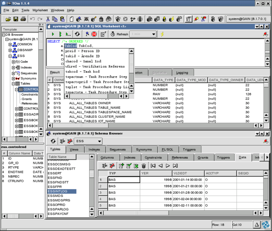This screenshot has width=272, height=231.
Task: Open the ESS schema dropdown
Action: [x=88, y=141]
